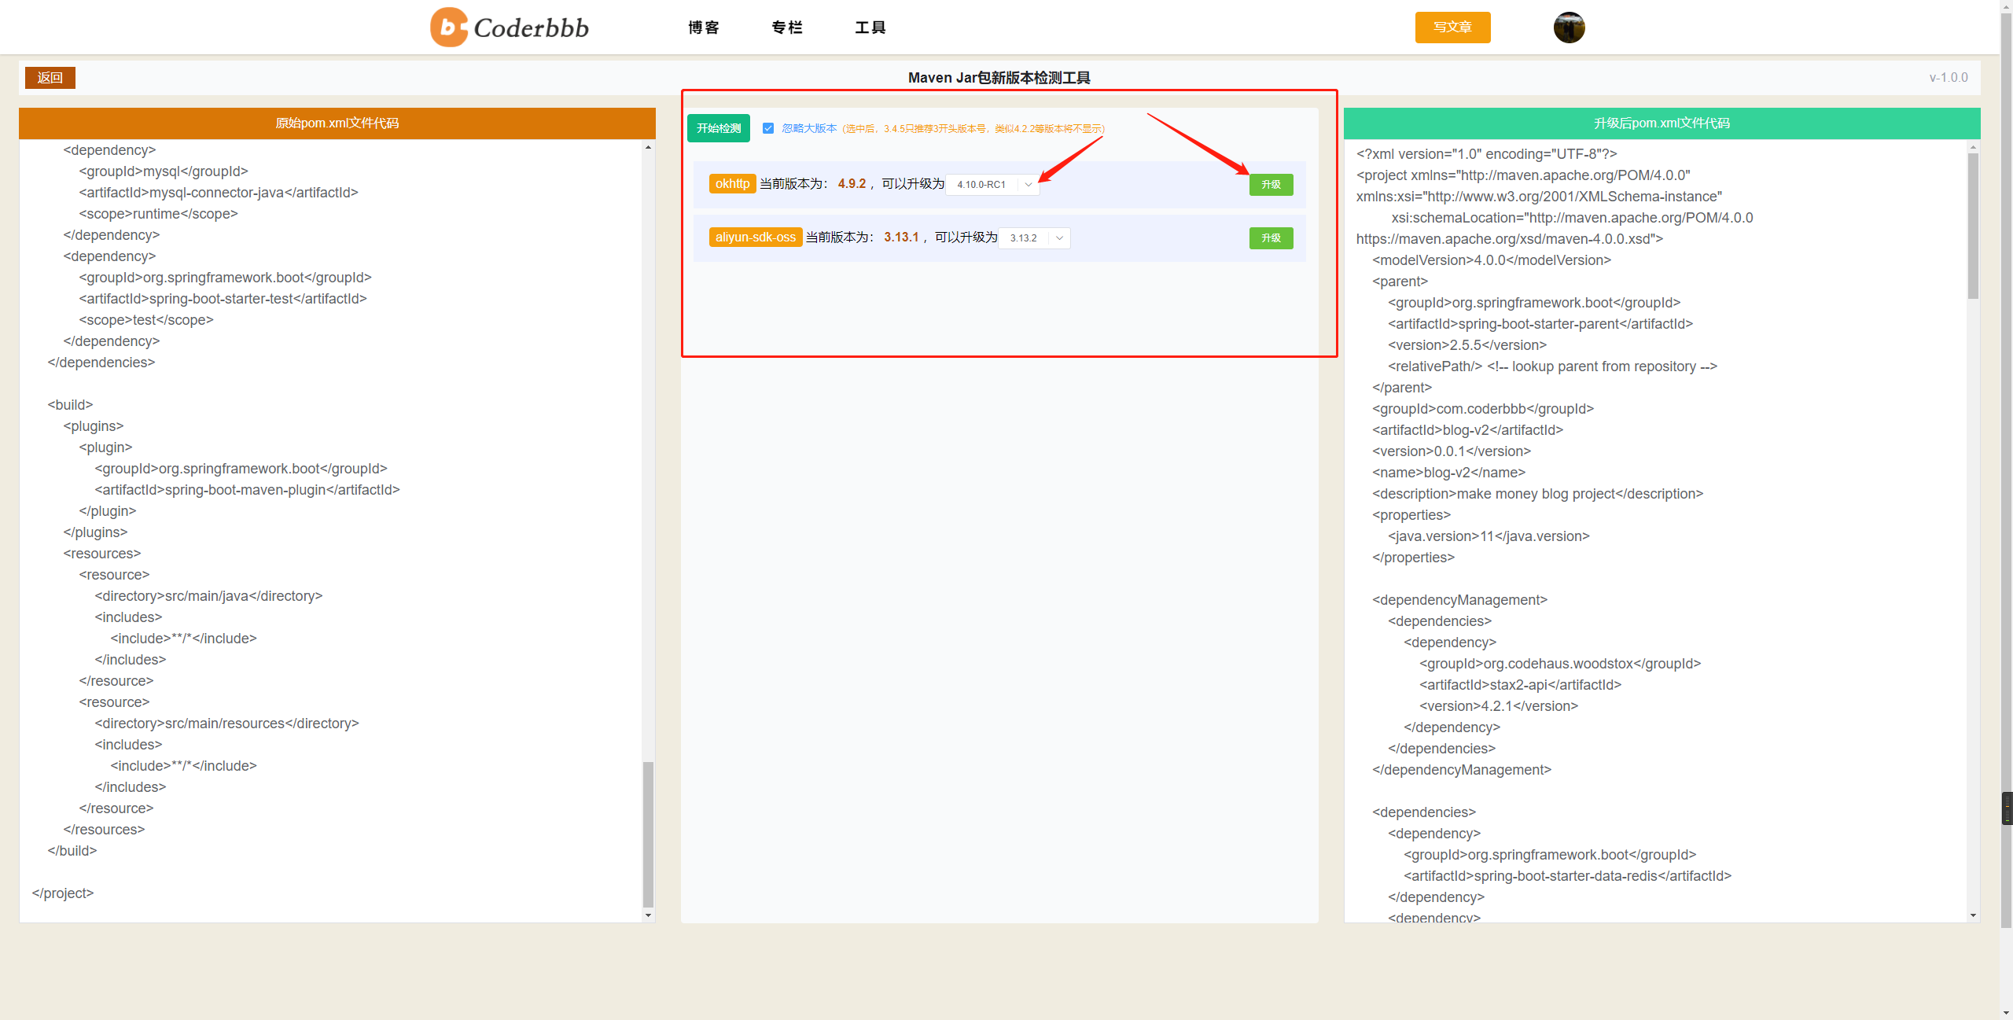Image resolution: width=2013 pixels, height=1020 pixels.
Task: Click the dark floating widget on right edge
Action: click(x=2007, y=808)
